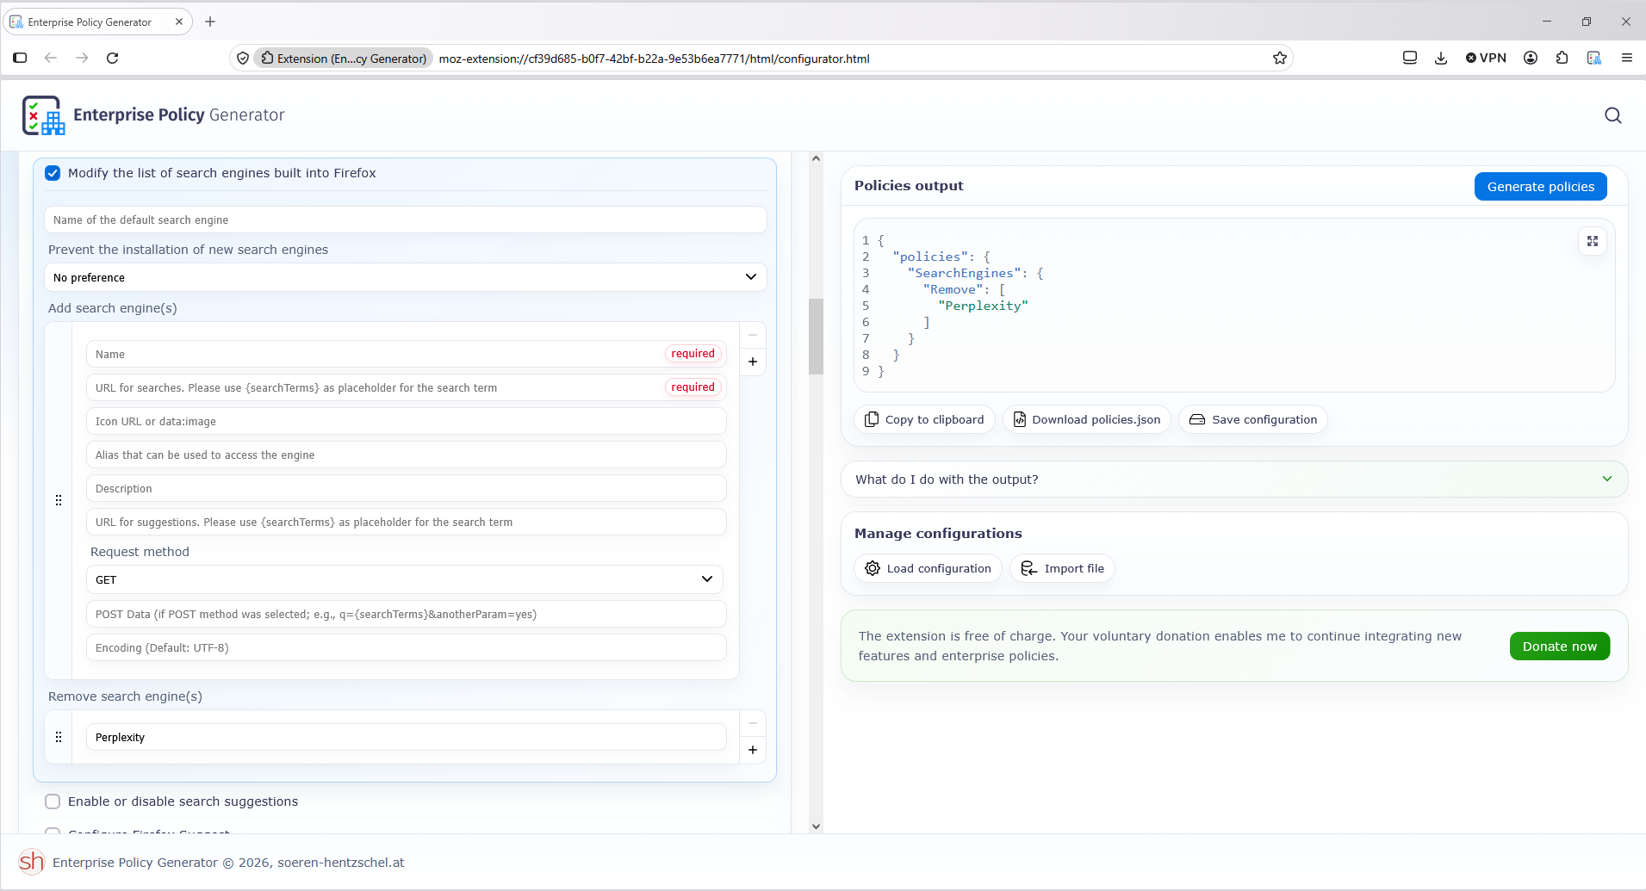Screen dimensions: 1646x891
Task: Bookmark this page with the star icon
Action: (1280, 59)
